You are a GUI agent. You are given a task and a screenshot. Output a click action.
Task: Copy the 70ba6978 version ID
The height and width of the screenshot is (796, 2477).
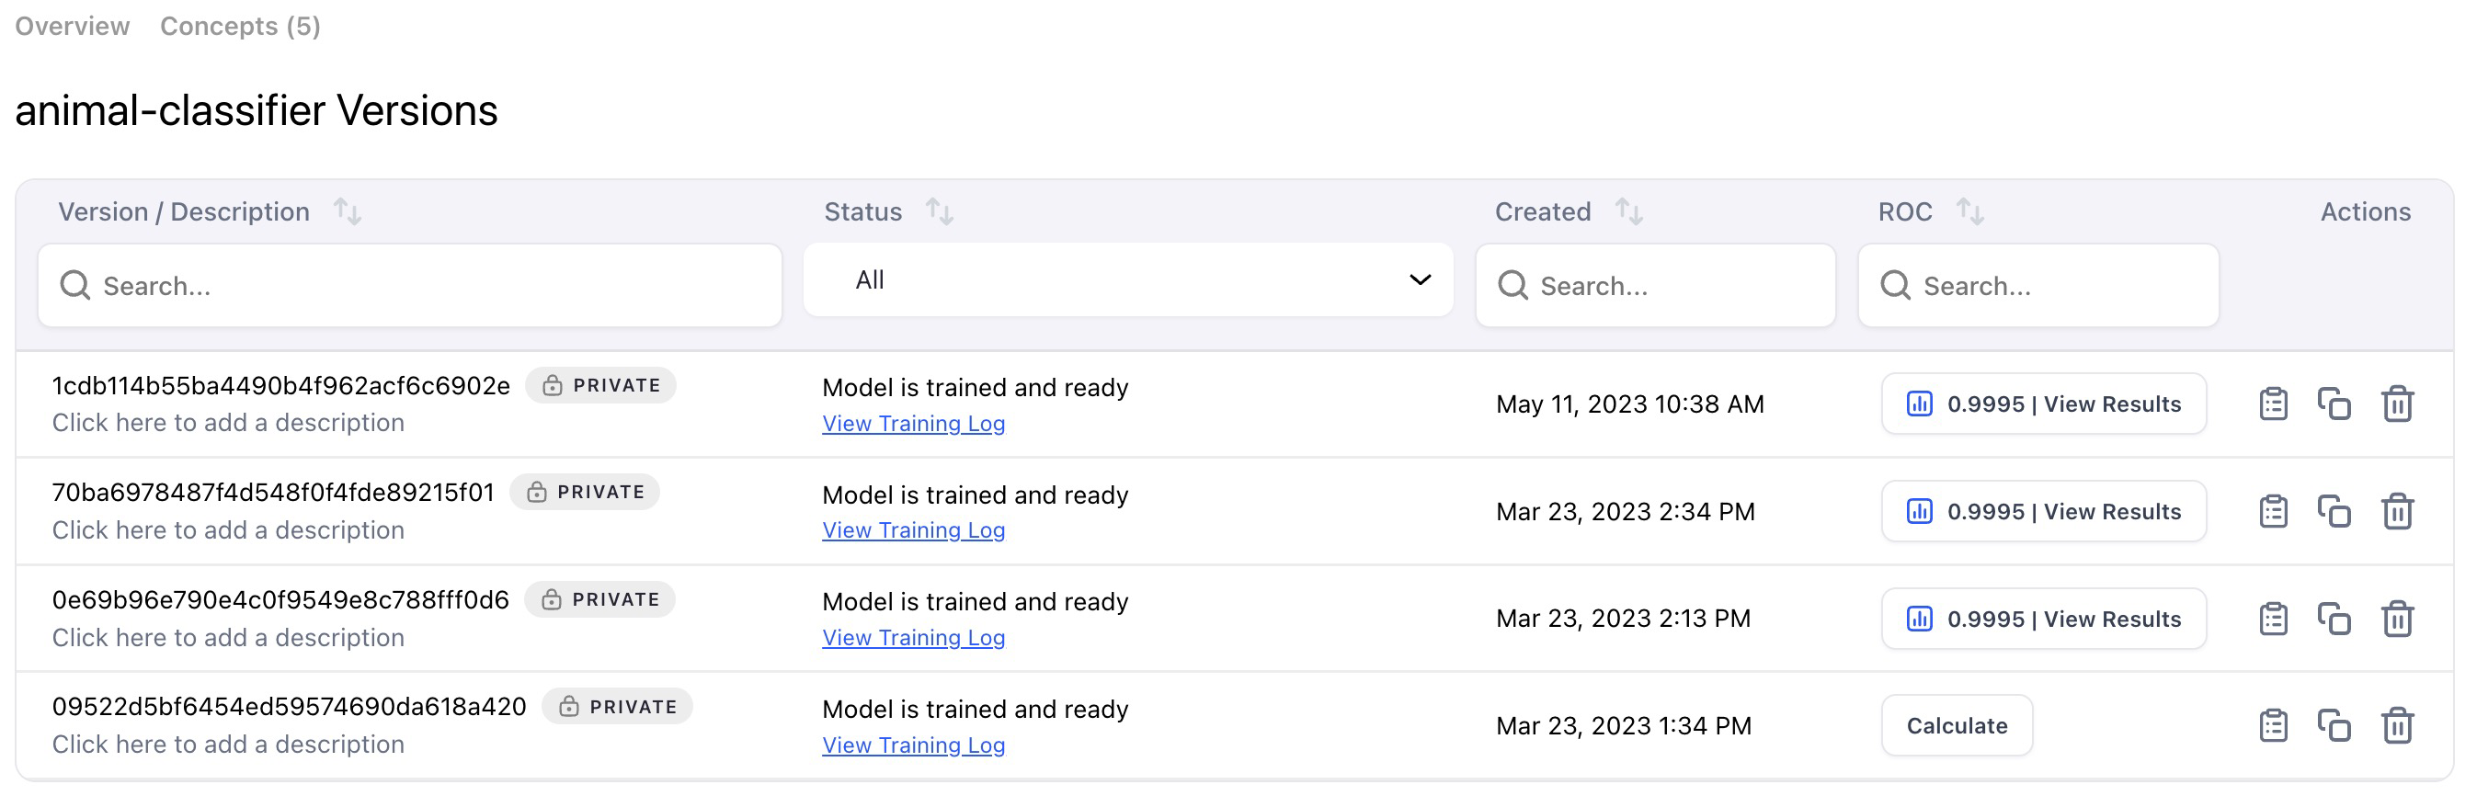[x=2334, y=511]
